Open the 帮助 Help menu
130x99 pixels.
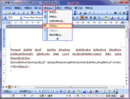point(89,8)
